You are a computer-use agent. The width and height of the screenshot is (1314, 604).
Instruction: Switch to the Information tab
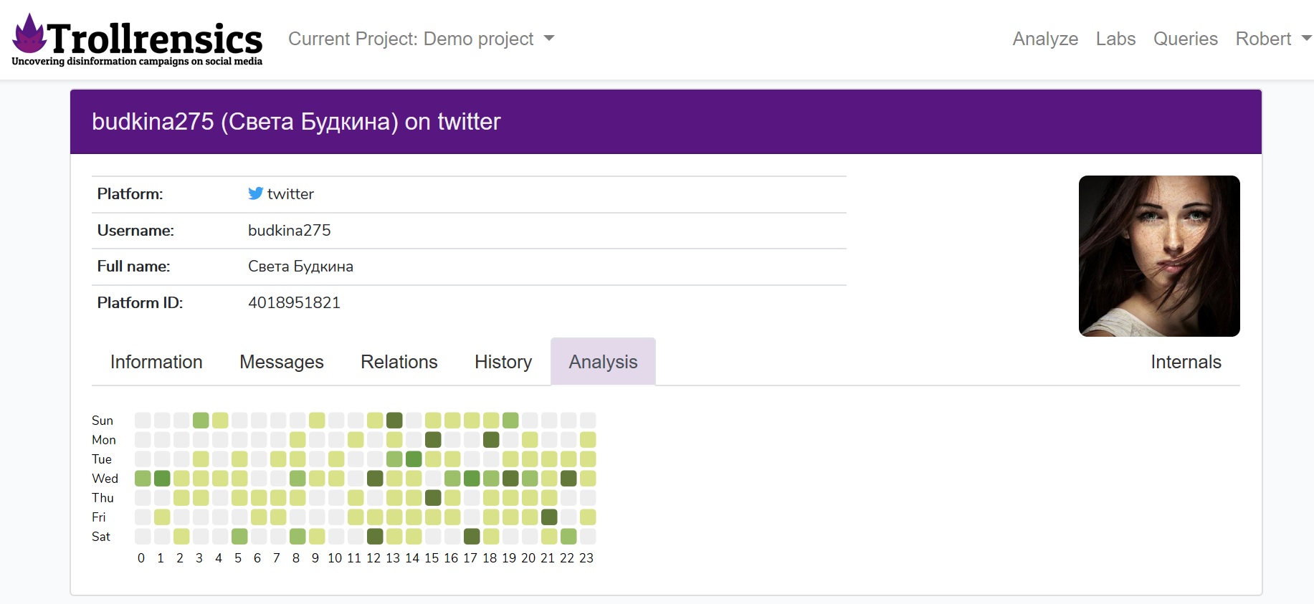point(156,362)
